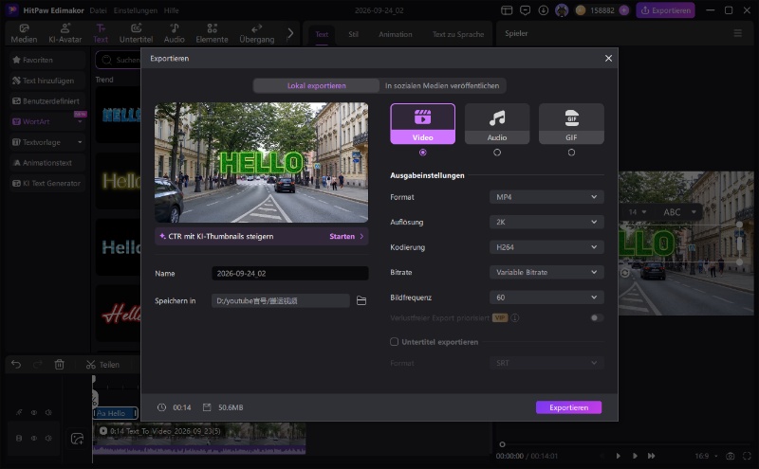Take a snapshot with the camera icon
This screenshot has height=469, width=759.
click(x=731, y=456)
